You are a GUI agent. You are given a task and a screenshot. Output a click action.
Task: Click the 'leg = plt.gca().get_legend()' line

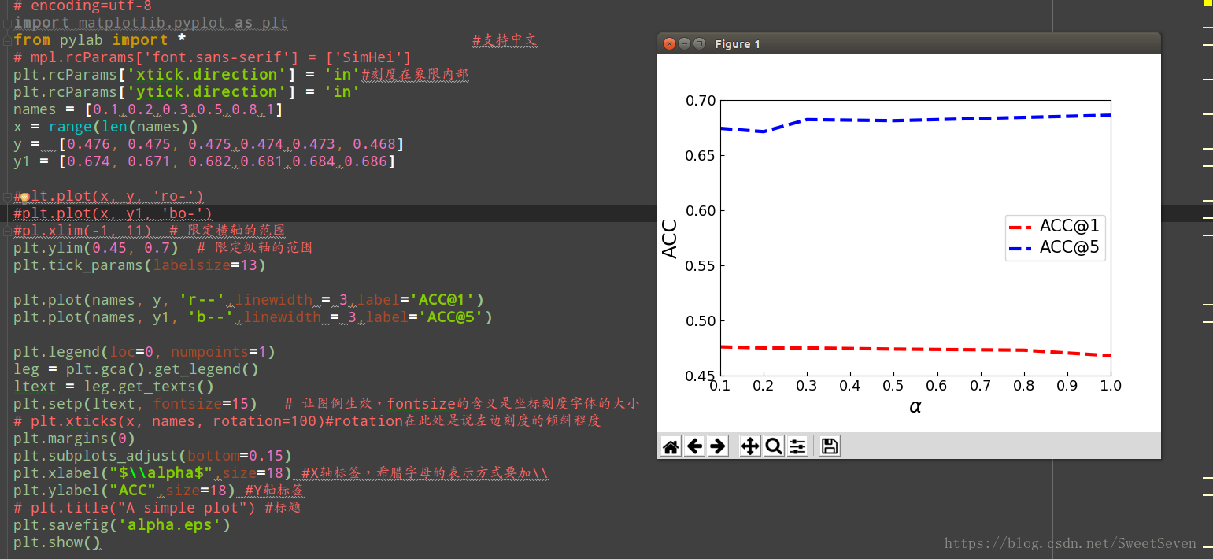(135, 369)
